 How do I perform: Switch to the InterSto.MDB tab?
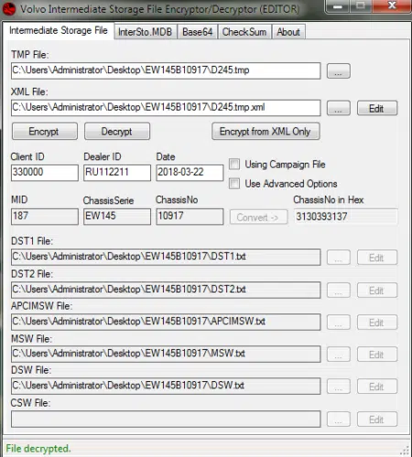pos(146,32)
